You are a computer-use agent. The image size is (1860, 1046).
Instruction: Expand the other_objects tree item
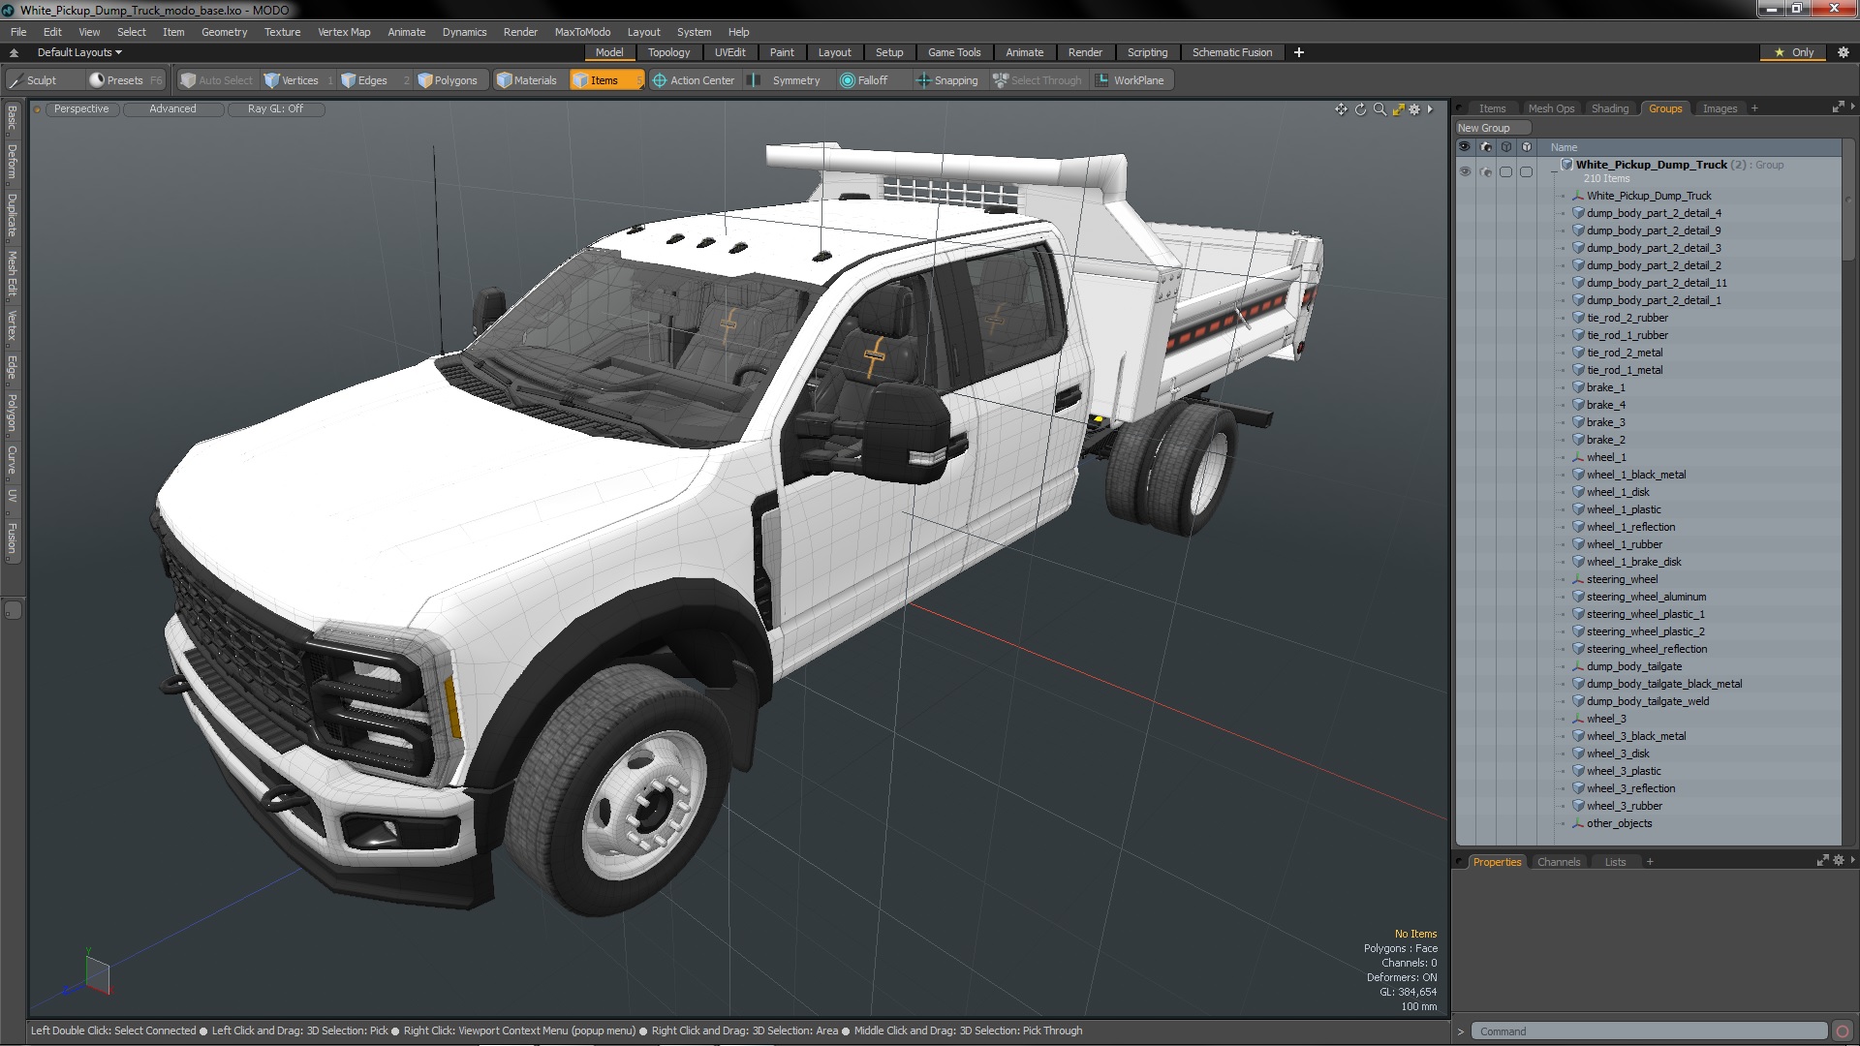point(1563,823)
